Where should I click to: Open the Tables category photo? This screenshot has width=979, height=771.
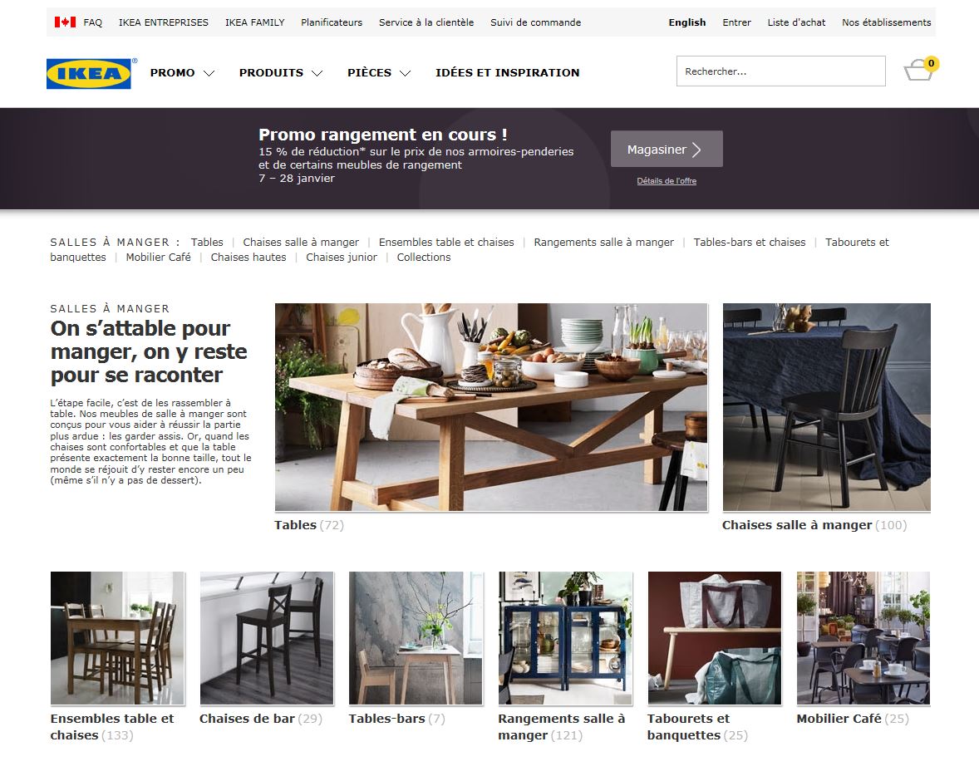491,407
